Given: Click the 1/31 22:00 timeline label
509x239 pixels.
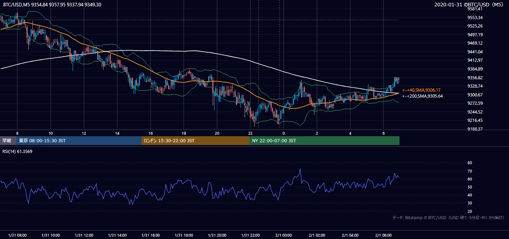Looking at the screenshot, I should [x=250, y=235].
